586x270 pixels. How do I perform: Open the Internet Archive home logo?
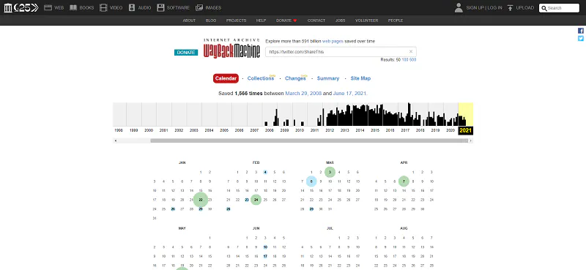(x=8, y=7)
